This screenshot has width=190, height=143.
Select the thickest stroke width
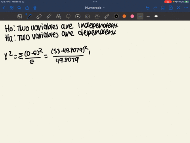(156, 16)
